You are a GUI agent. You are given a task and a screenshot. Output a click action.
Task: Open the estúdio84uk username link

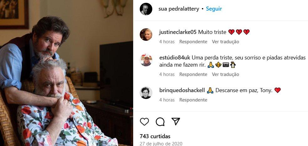(175, 58)
